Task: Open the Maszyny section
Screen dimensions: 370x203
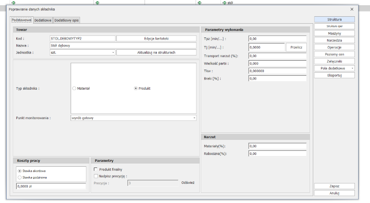Action: point(334,33)
